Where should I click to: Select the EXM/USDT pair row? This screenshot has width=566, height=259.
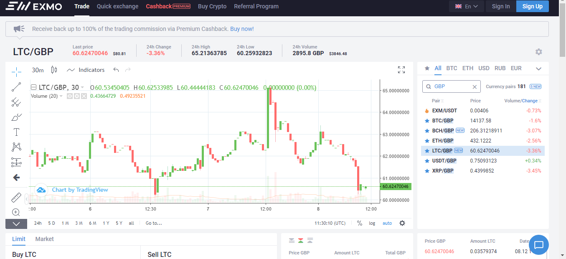pyautogui.click(x=483, y=111)
